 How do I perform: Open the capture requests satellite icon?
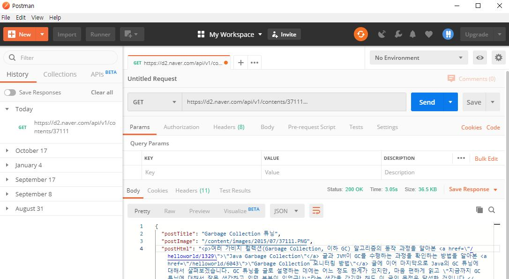[382, 34]
